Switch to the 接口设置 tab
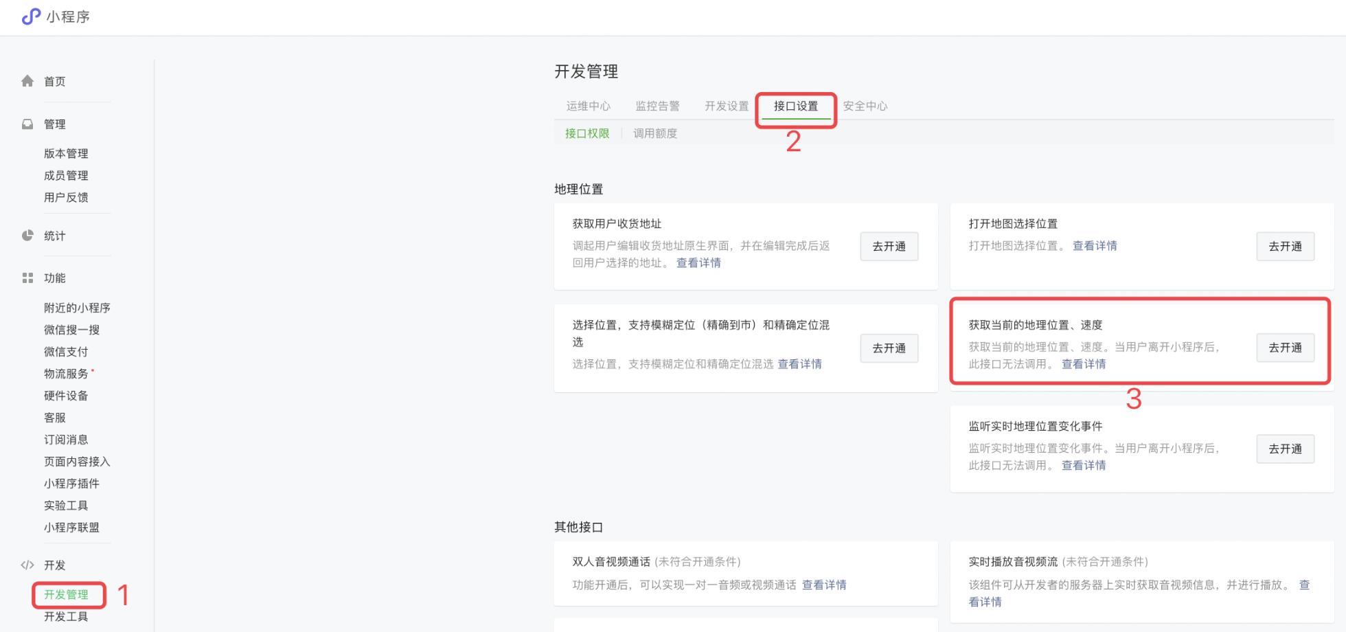 click(796, 106)
